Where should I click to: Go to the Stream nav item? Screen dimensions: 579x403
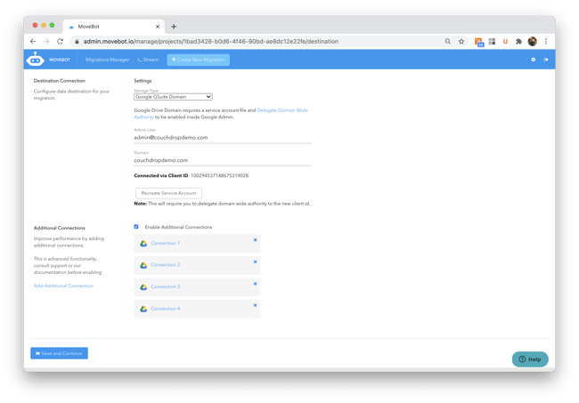(149, 60)
